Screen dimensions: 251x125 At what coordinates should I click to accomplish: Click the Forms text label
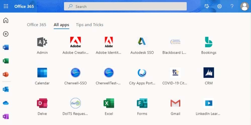(x=142, y=114)
